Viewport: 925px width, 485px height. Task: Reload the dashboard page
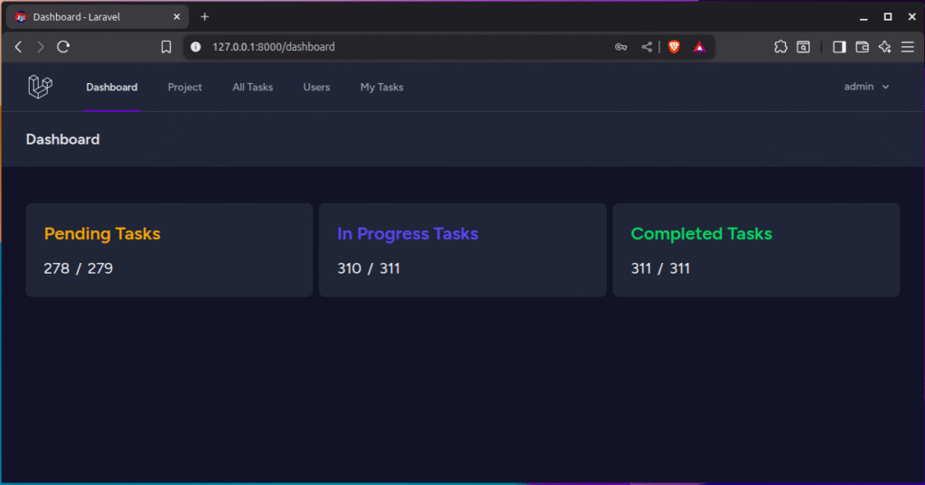(63, 47)
